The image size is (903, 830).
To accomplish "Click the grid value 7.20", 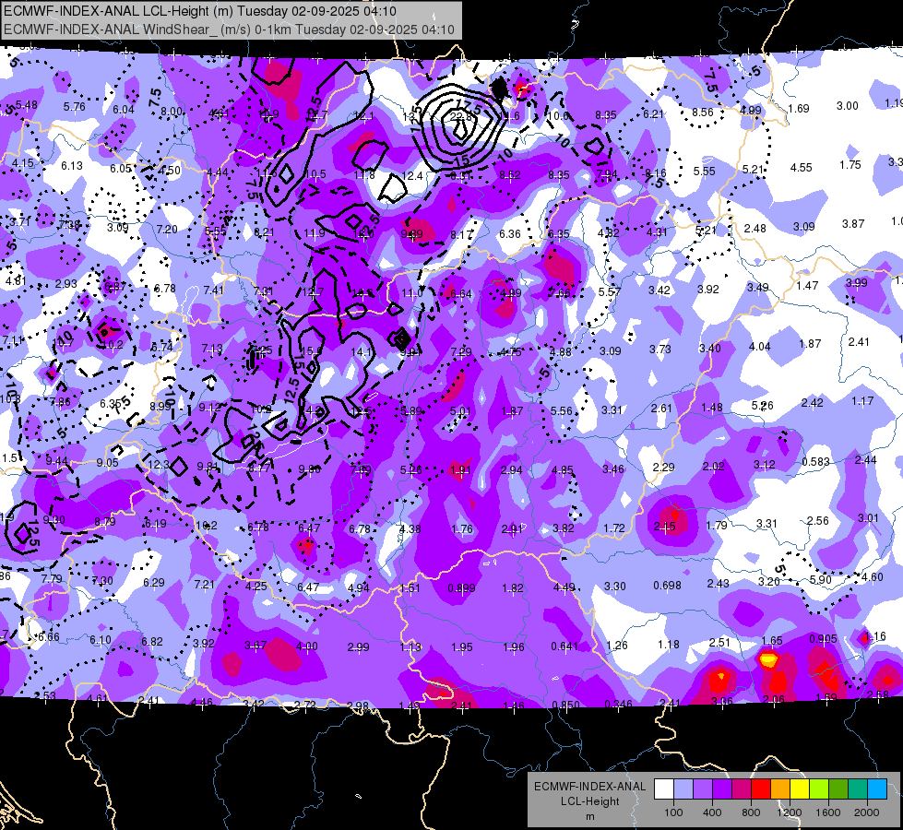I will click(167, 230).
